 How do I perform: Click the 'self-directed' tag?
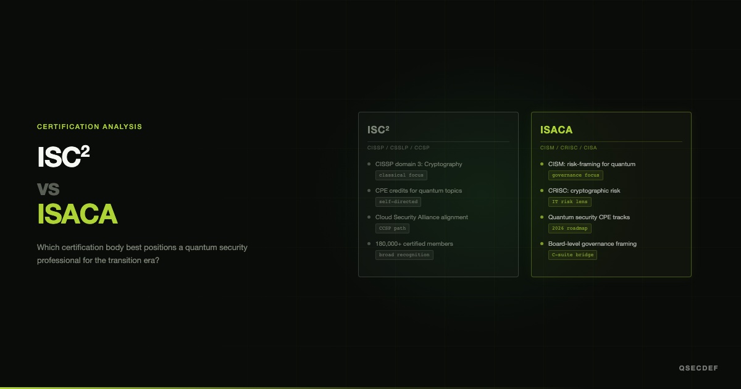click(398, 202)
